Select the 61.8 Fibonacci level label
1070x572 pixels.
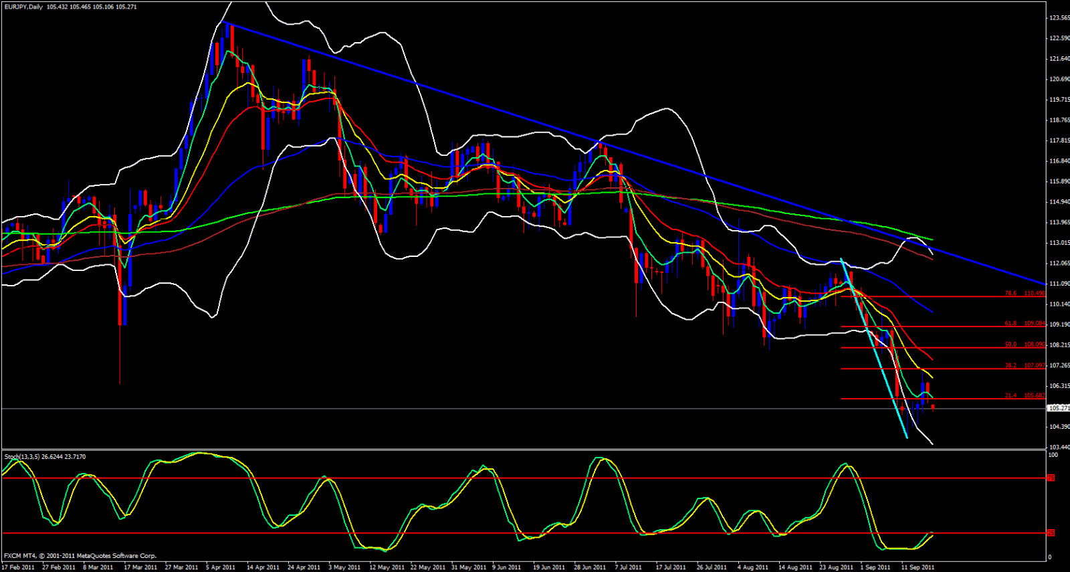(1010, 323)
